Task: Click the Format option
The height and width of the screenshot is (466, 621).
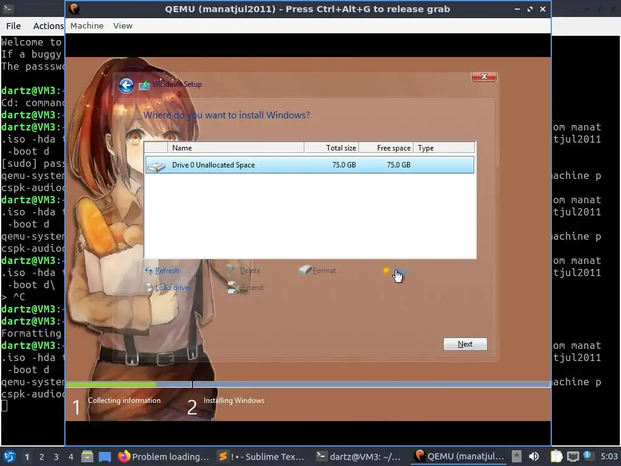Action: 324,271
